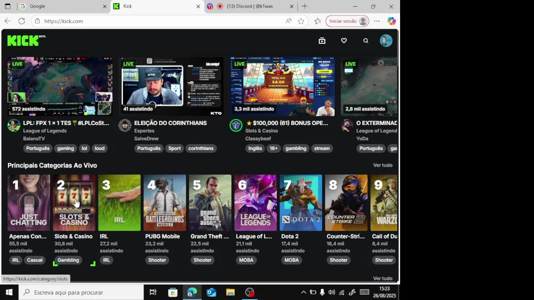Select the Sport tag
The image size is (534, 300).
click(174, 148)
